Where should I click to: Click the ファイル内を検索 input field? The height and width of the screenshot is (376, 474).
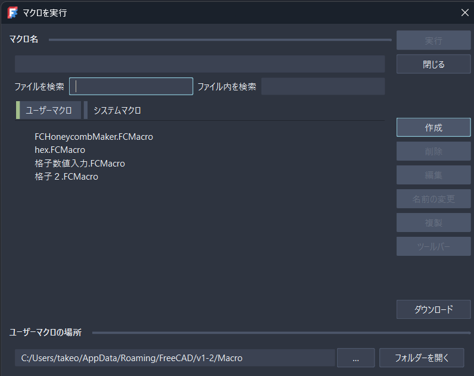pyautogui.click(x=323, y=87)
